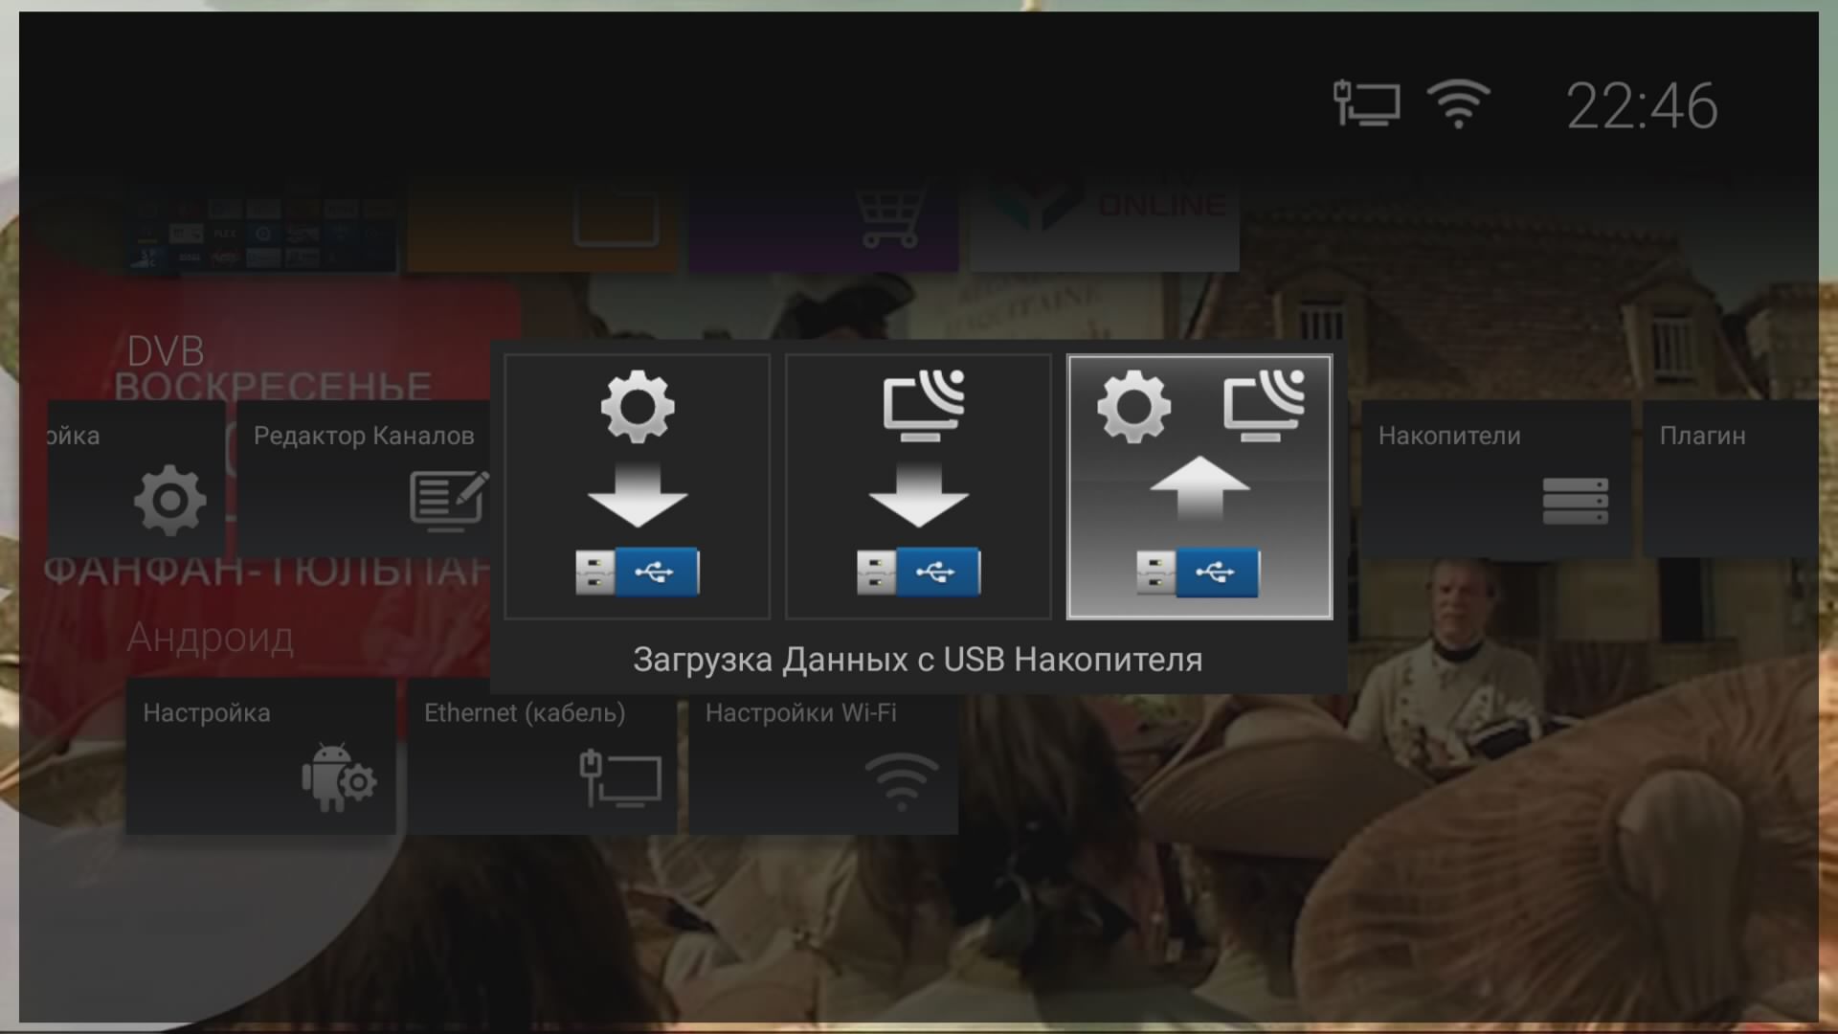The height and width of the screenshot is (1034, 1838).
Task: Select the load-from-USB highlighted tile
Action: (1199, 487)
